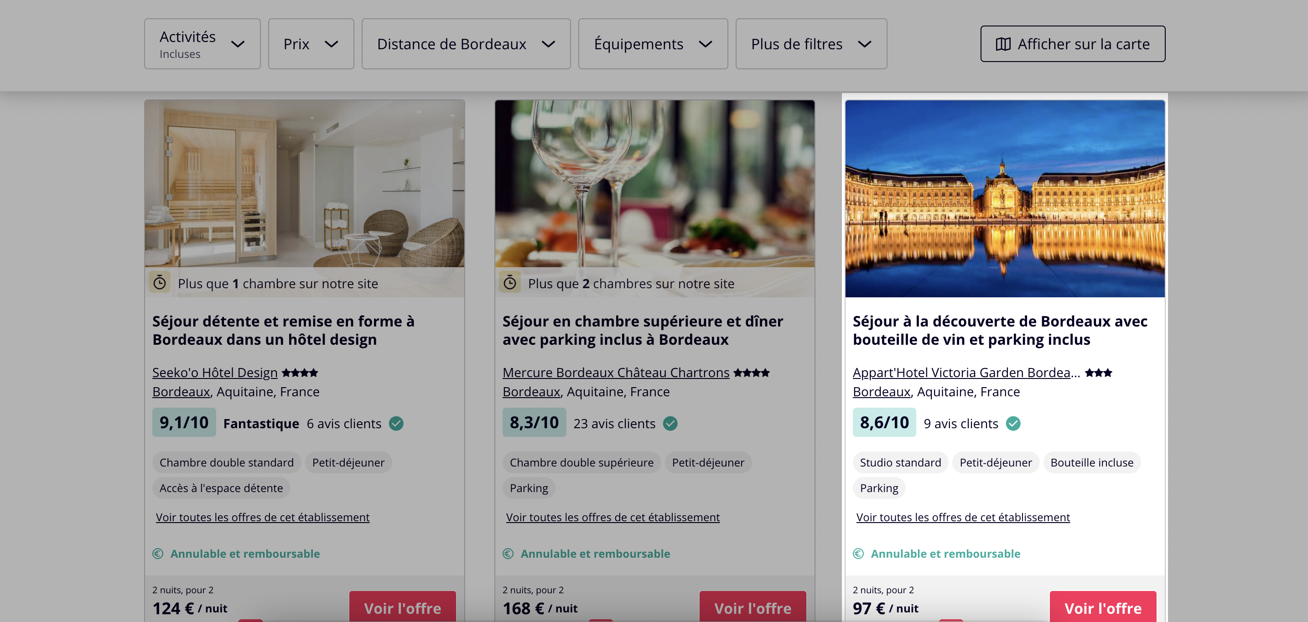Viewport: 1308px width, 622px height.
Task: Open Plus de filtres menu
Action: click(811, 44)
